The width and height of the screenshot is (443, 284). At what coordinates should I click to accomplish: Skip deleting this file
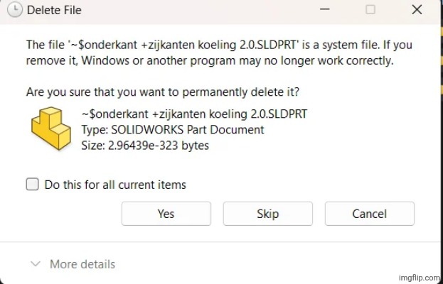pos(267,214)
